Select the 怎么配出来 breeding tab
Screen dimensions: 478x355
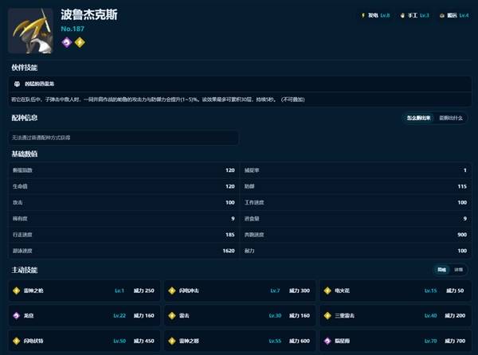(x=418, y=118)
